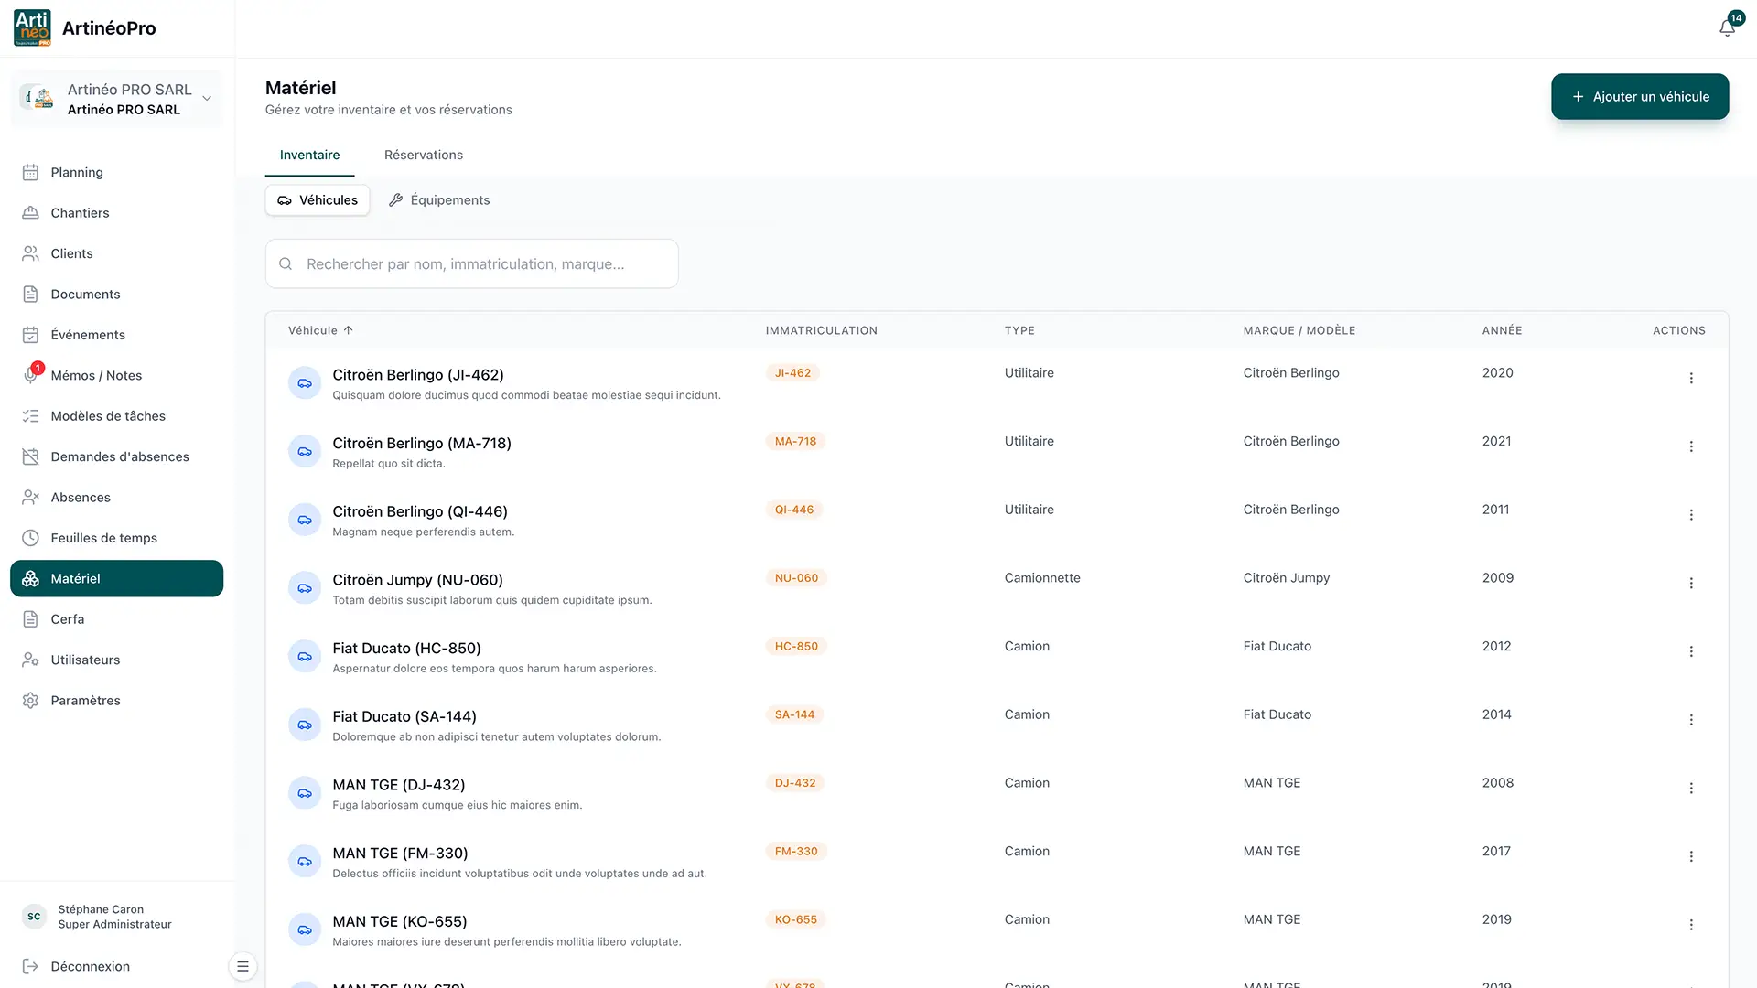Collapse sidebar with the hamburger toggle
This screenshot has width=1757, height=988.
243,966
